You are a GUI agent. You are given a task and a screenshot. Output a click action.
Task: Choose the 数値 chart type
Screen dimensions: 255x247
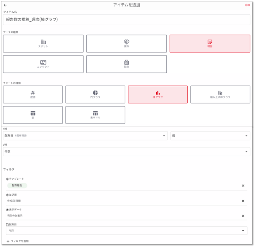(33, 95)
